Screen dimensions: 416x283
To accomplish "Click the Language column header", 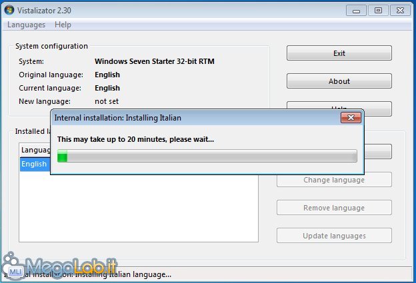I will [x=35, y=150].
